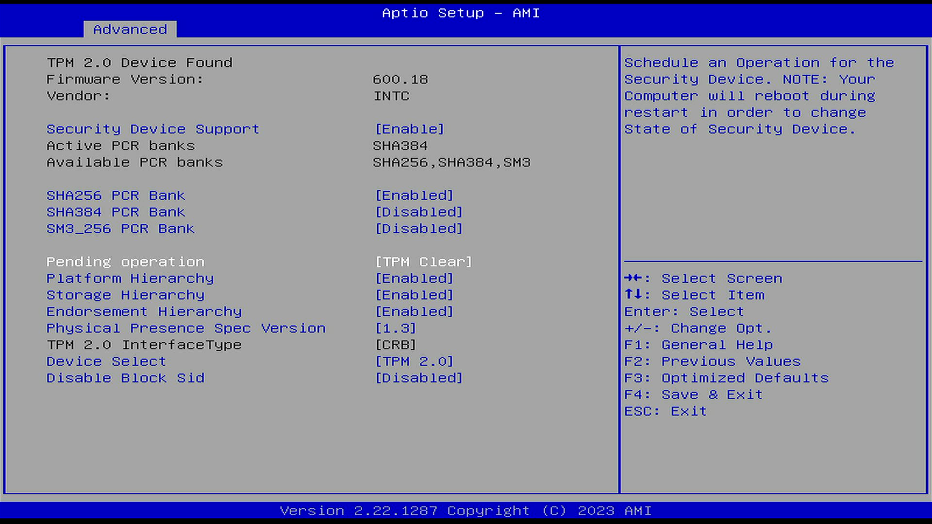The height and width of the screenshot is (524, 932).
Task: Click the [CRB] interface type value
Action: point(396,345)
